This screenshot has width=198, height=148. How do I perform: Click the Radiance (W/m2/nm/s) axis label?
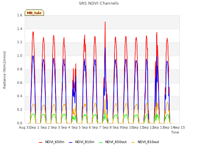[4, 70]
